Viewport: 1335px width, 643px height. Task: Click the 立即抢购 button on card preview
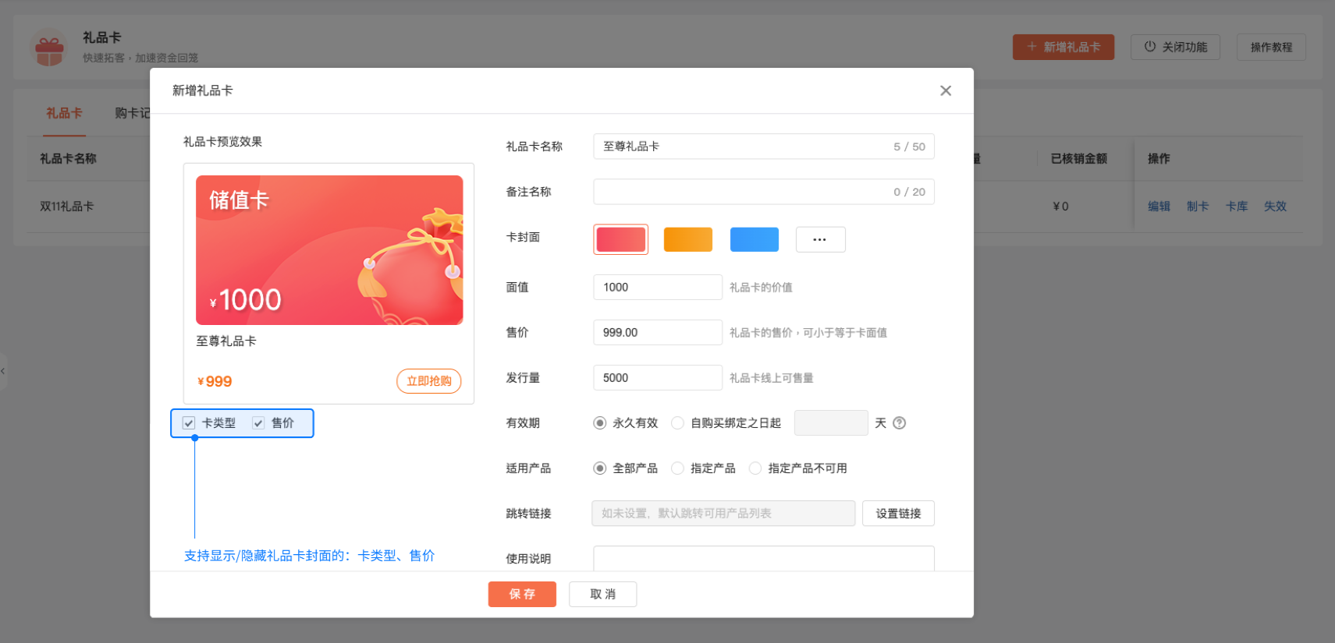coord(428,381)
